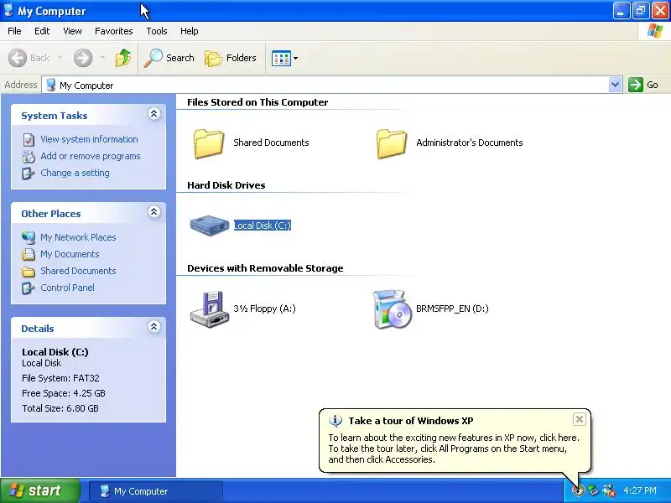Open the File menu
Viewport: 671px width, 503px height.
14,31
